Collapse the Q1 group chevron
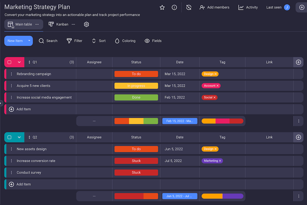 tap(19, 62)
